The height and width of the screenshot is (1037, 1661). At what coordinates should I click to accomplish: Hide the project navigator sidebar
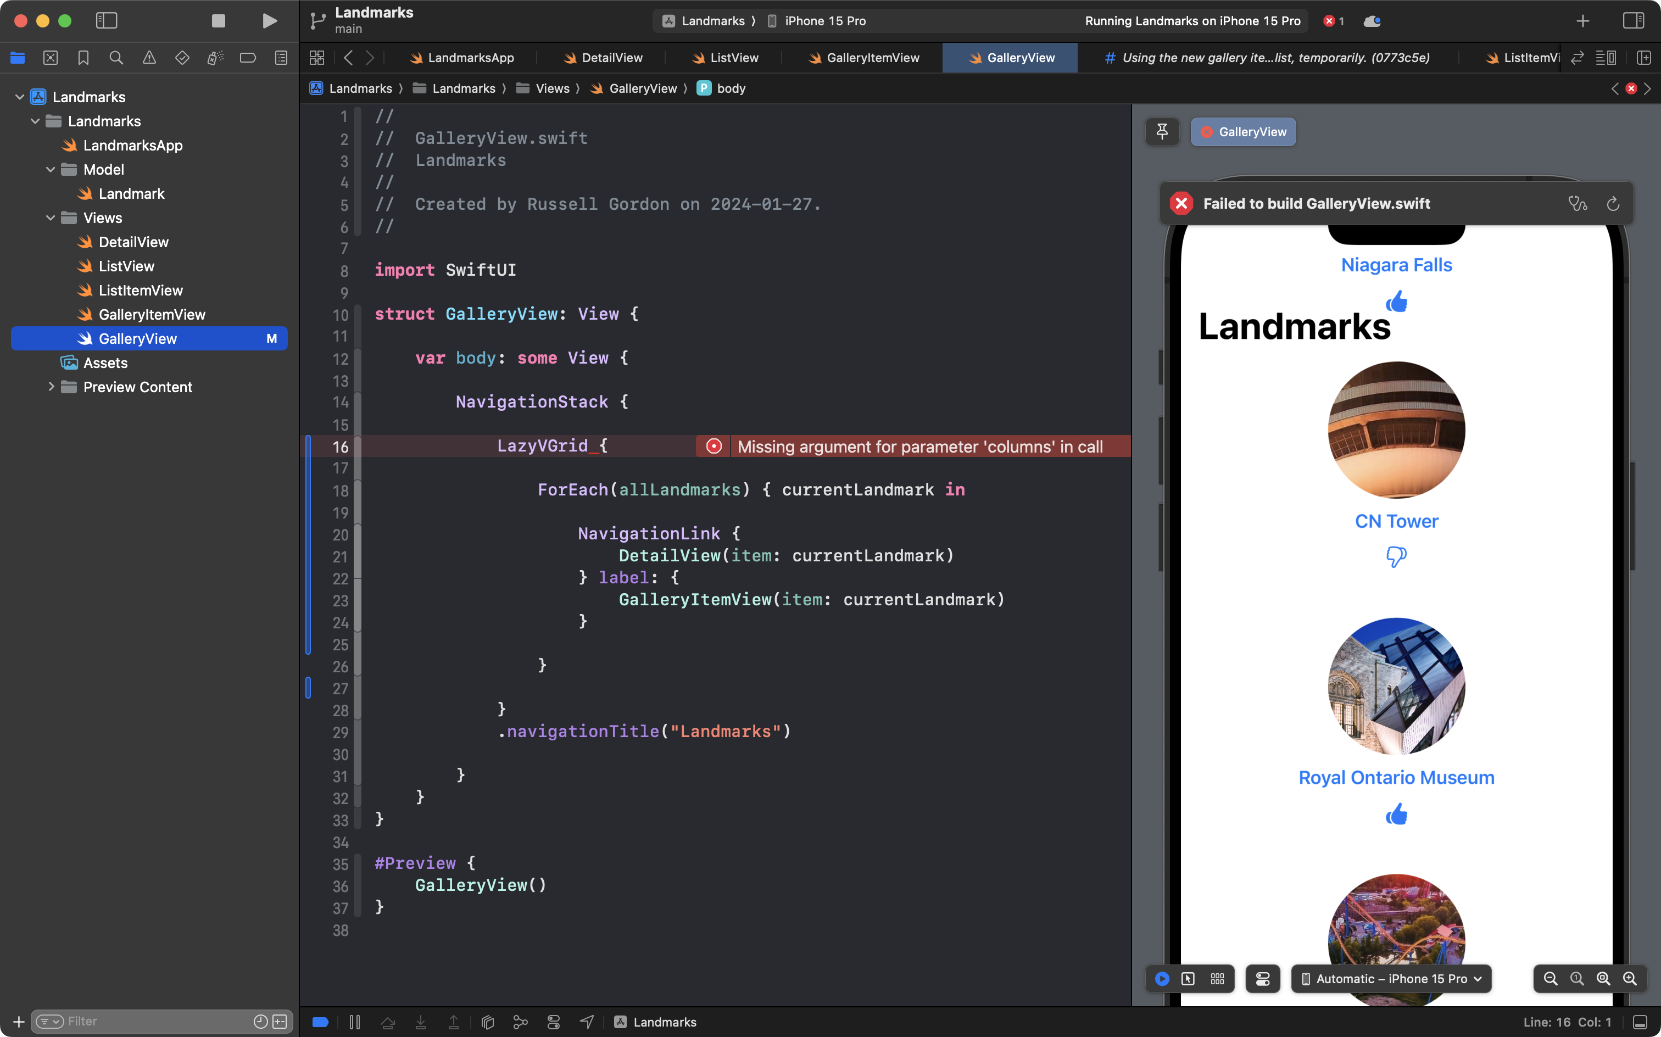pyautogui.click(x=107, y=20)
